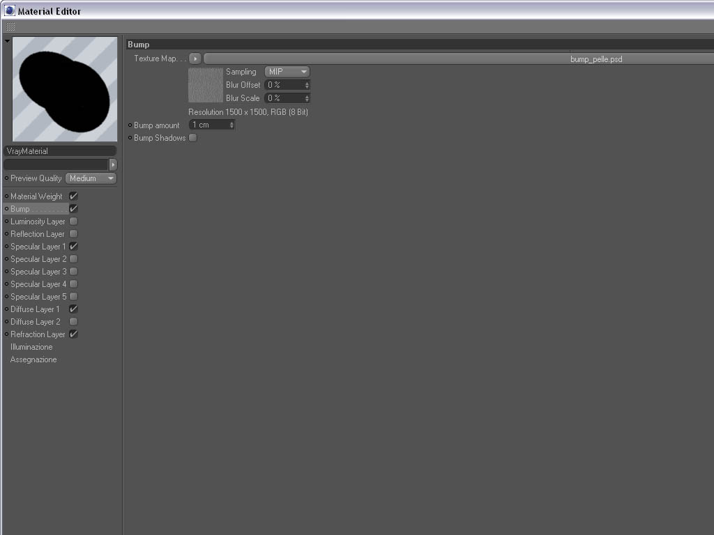
Task: Collapse the material preview disclosure triangle
Action: tap(7, 41)
